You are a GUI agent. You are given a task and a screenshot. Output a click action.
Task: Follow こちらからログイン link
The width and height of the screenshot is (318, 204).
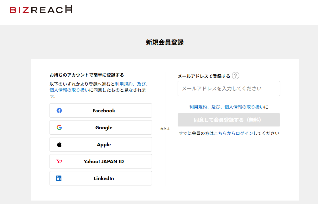[234, 133]
